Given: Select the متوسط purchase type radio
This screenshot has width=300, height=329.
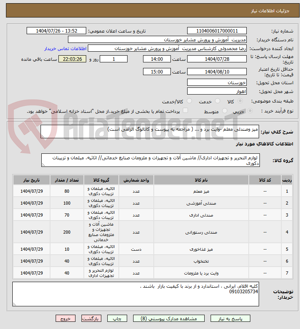Looking at the screenshot, I should tap(225, 110).
